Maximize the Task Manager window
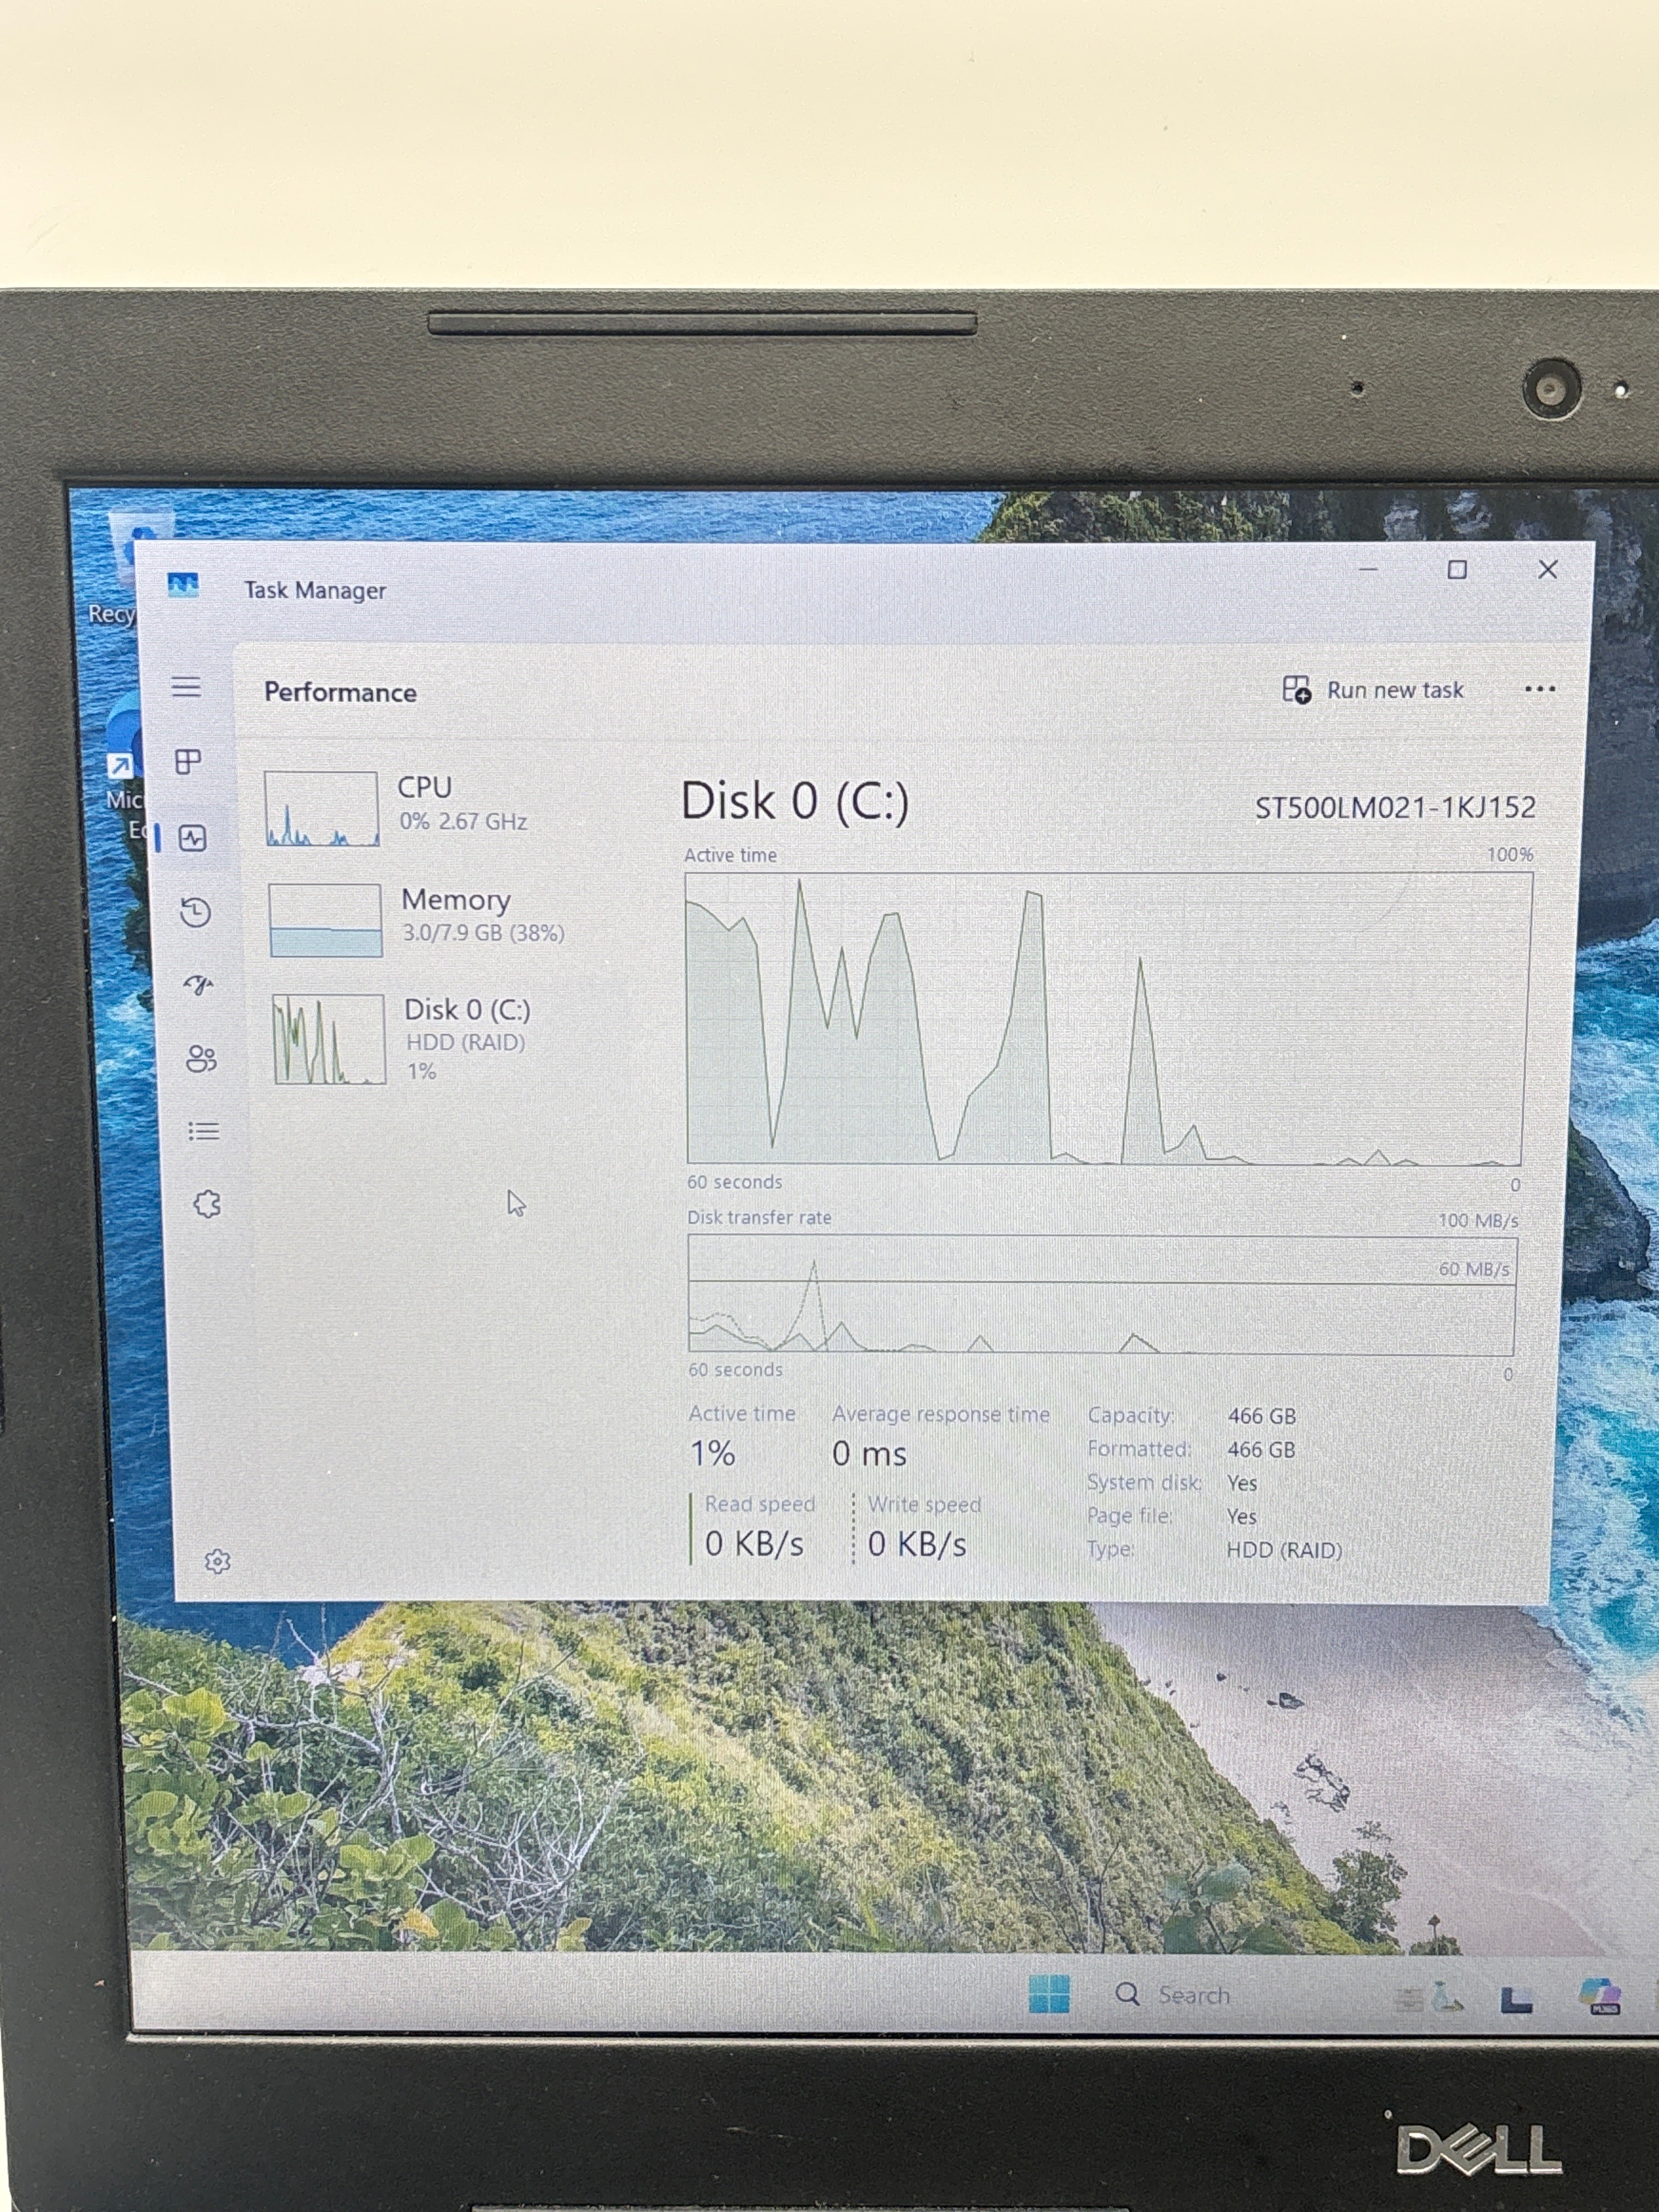This screenshot has height=2212, width=1659. pyautogui.click(x=1457, y=569)
